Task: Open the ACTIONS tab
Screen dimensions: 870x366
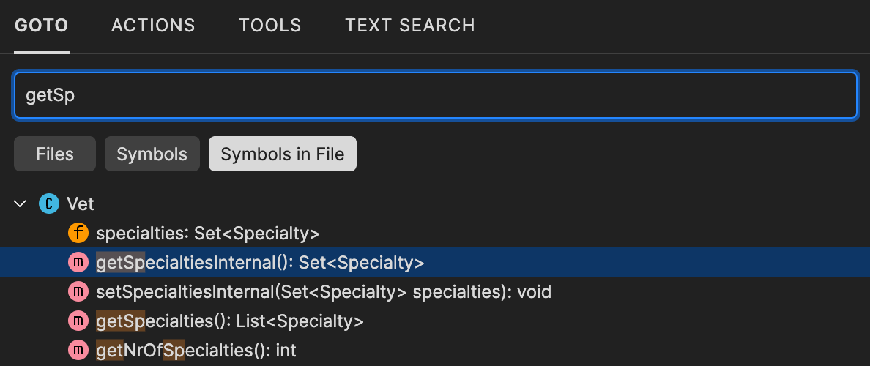Action: click(x=153, y=26)
